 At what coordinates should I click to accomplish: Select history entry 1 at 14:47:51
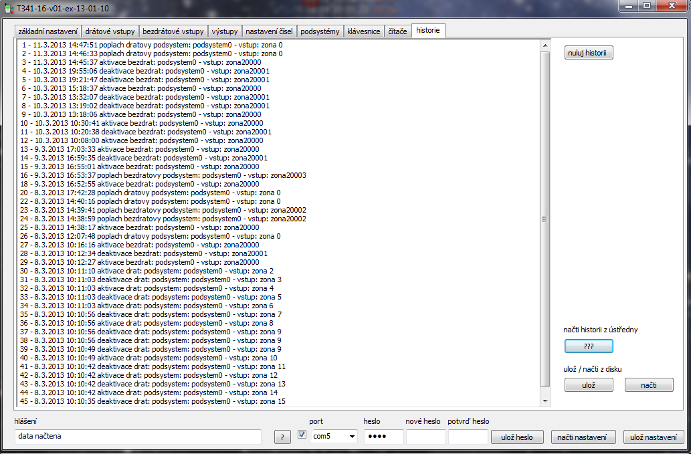click(152, 45)
